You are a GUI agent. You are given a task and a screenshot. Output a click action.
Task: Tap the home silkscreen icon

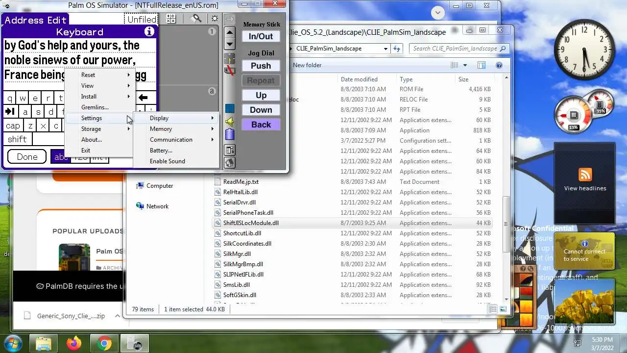(x=230, y=163)
